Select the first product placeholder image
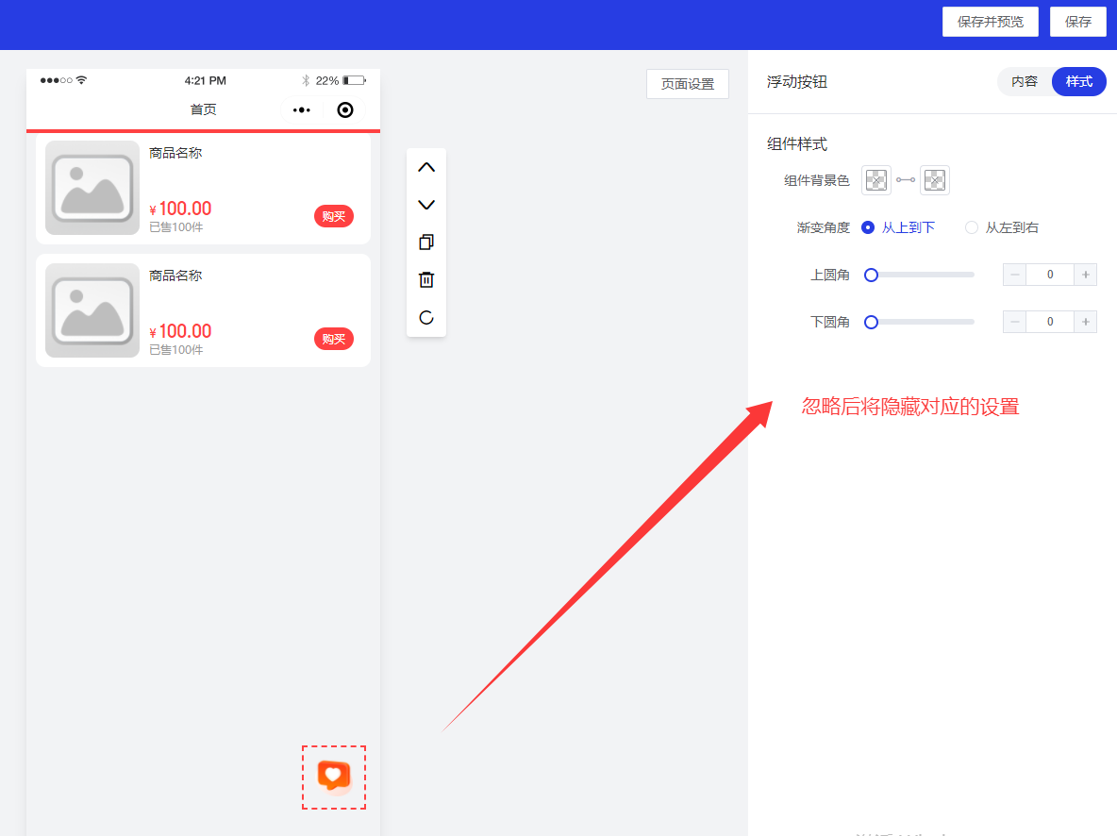 click(x=92, y=188)
